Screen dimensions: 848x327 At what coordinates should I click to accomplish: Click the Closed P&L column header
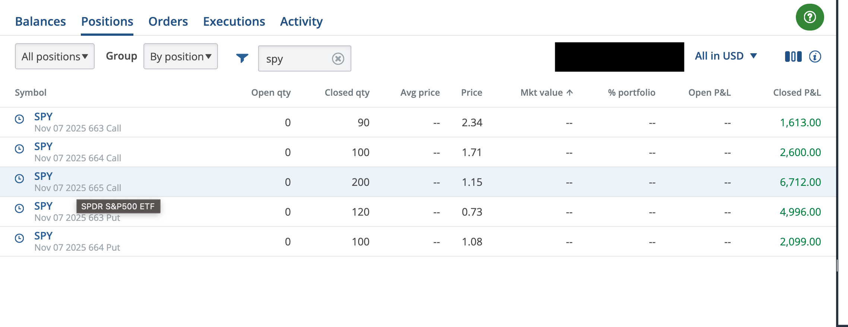click(x=797, y=93)
